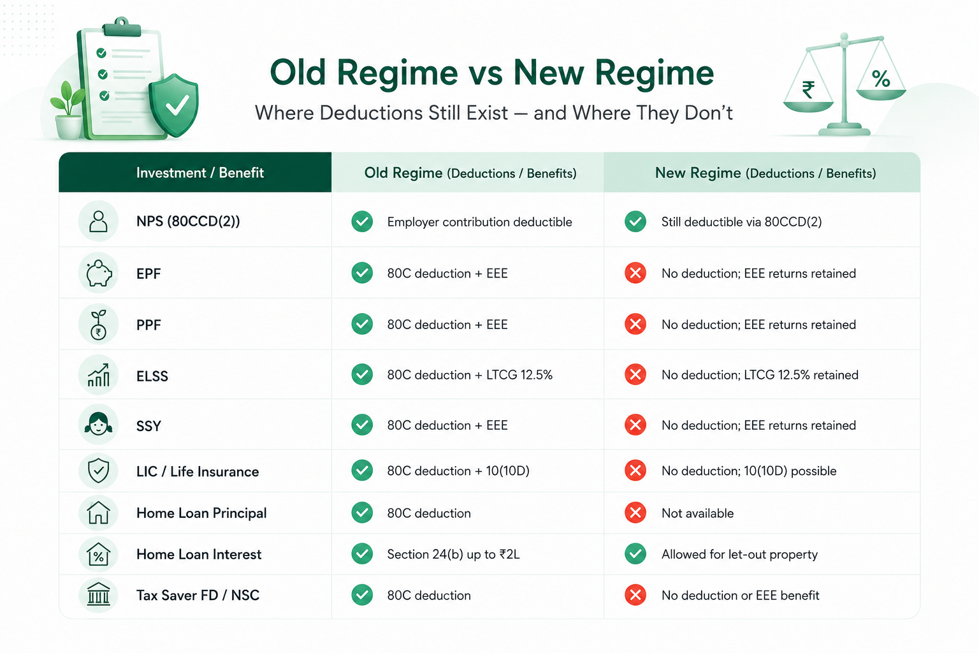Click Home Loan Principal's 80C deduction text
The image size is (979, 653).
(x=429, y=513)
